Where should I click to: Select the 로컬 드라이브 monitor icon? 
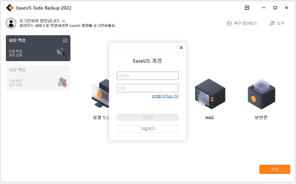101,93
